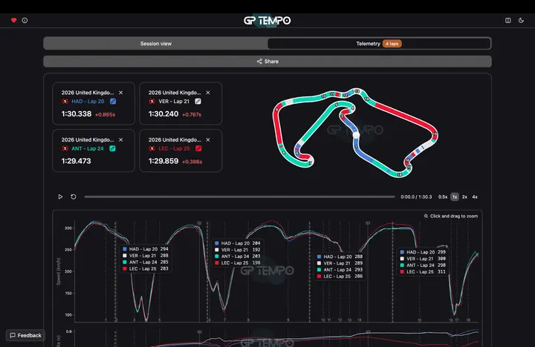
Task: Switch theme with the moon icon
Action: 521,21
